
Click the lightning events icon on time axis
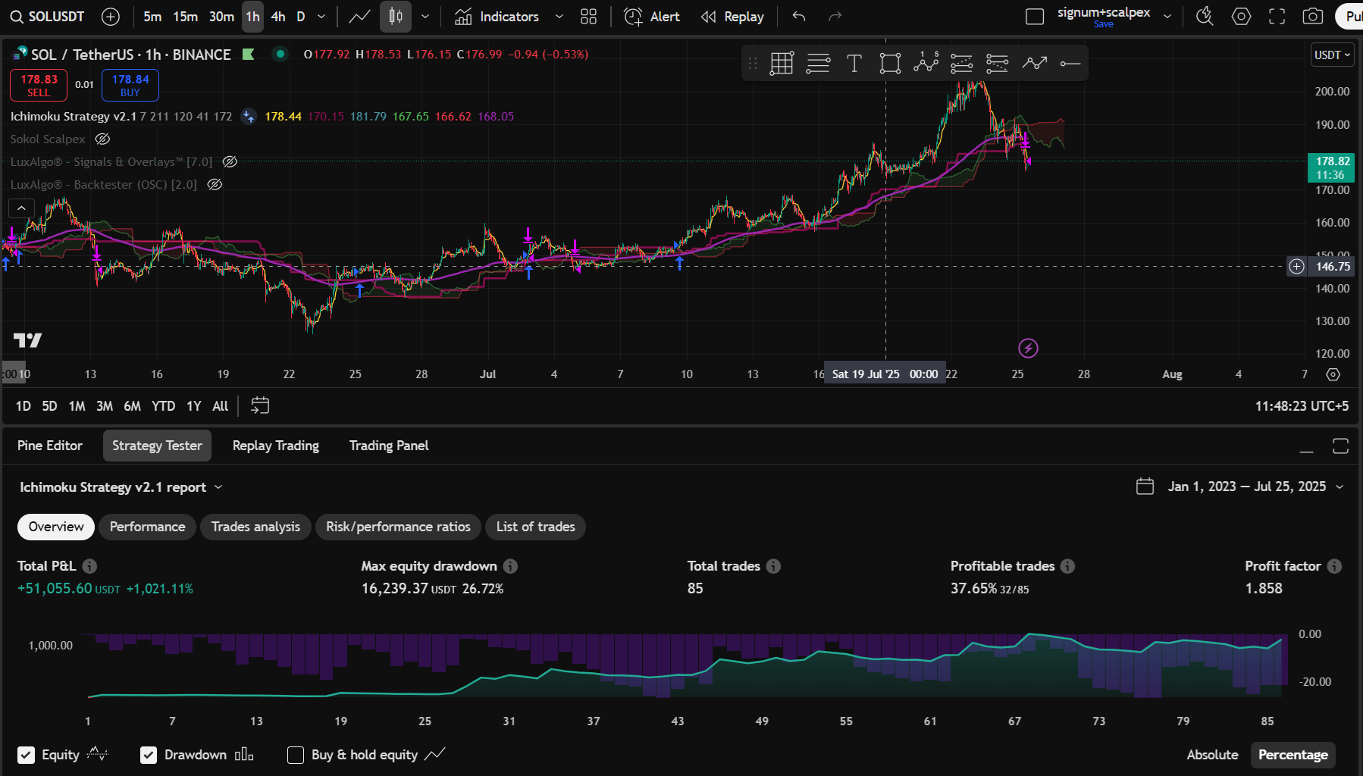pyautogui.click(x=1028, y=349)
